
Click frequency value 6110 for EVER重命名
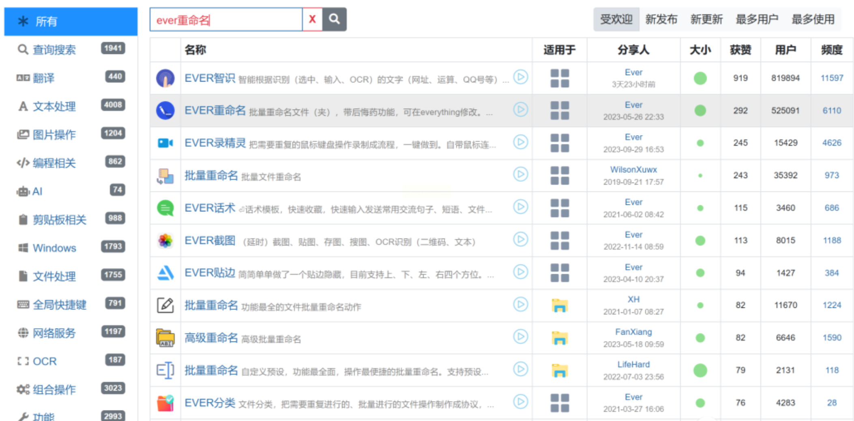tap(832, 110)
